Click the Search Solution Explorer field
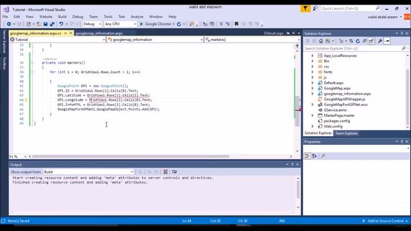The height and width of the screenshot is (231, 411). [x=356, y=49]
